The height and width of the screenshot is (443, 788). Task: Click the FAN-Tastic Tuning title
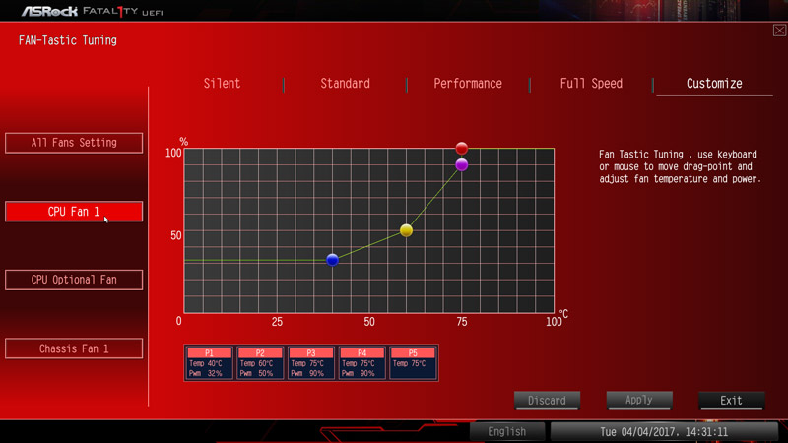click(68, 40)
